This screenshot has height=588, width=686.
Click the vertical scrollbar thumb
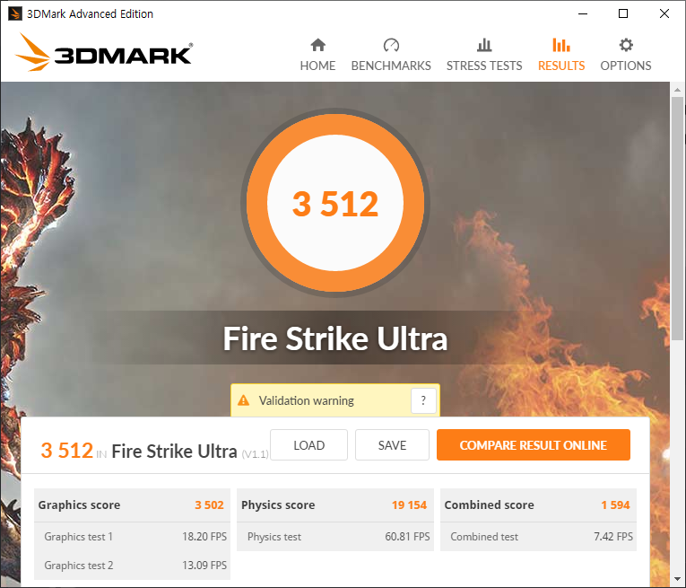[677, 218]
